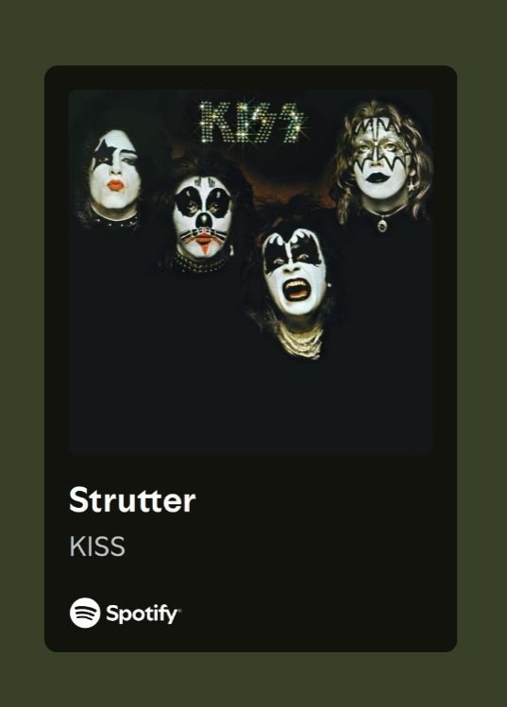
Task: Select the KISS artist name
Action: tap(97, 547)
